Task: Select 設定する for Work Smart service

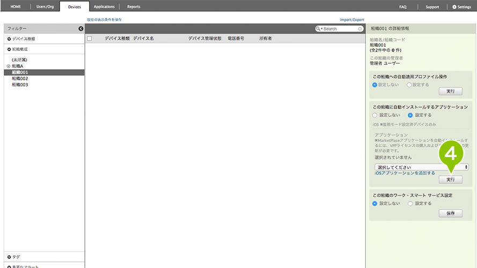Action: pyautogui.click(x=410, y=204)
